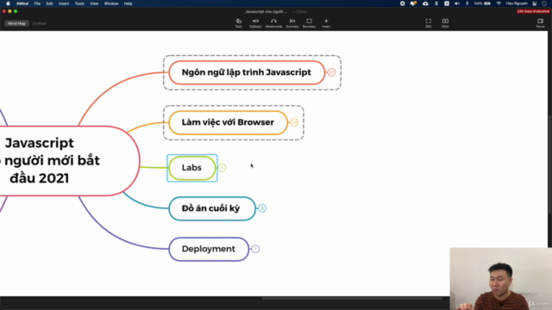This screenshot has width=552, height=310.
Task: Enter ZEN mode
Action: (x=428, y=23)
